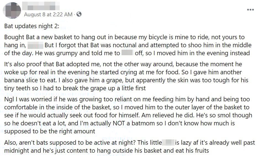Click the globe public privacy icon
This screenshot has width=261, height=156.
coord(79,14)
